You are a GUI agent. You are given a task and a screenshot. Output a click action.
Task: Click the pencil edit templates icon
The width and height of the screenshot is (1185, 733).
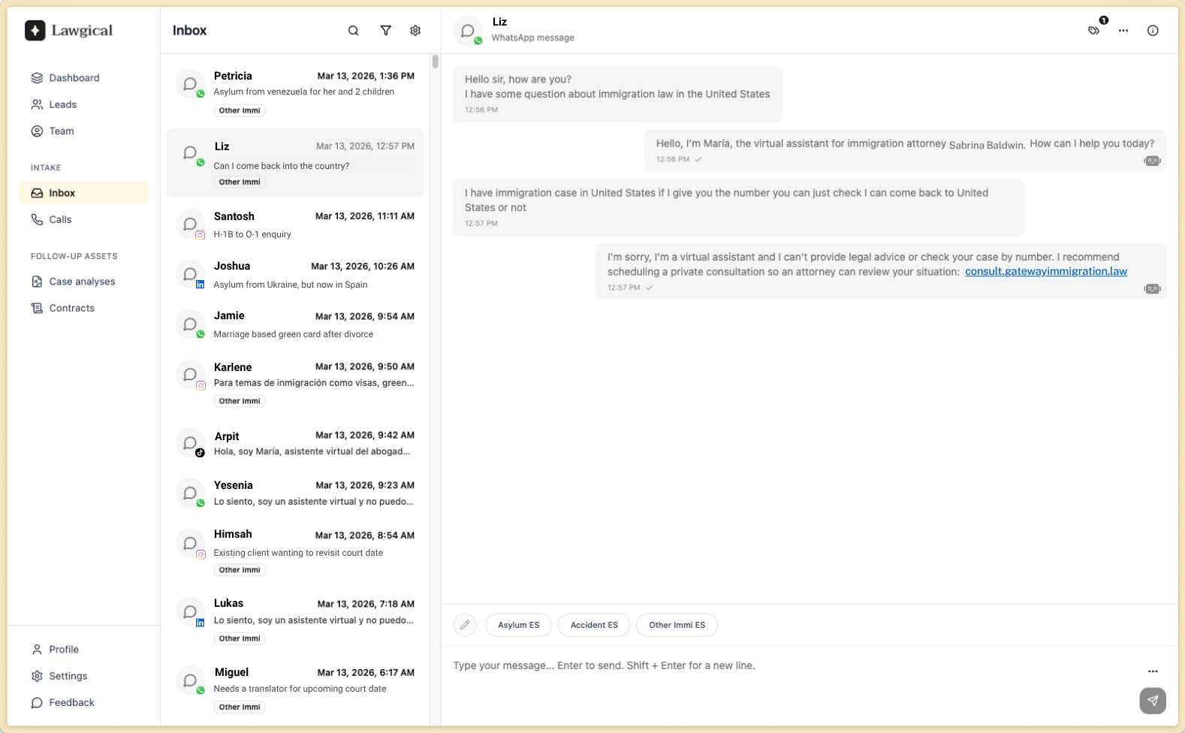[x=465, y=625]
